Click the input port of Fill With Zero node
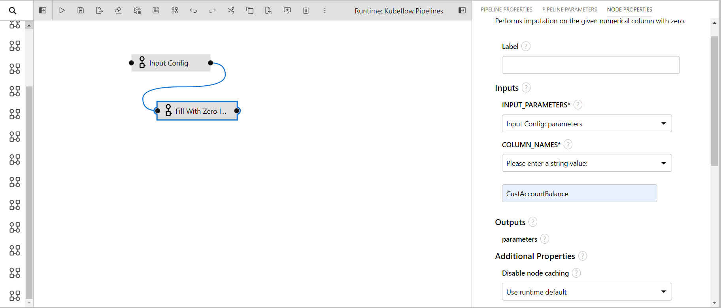Screen dimensions: 721x308 click(158, 111)
